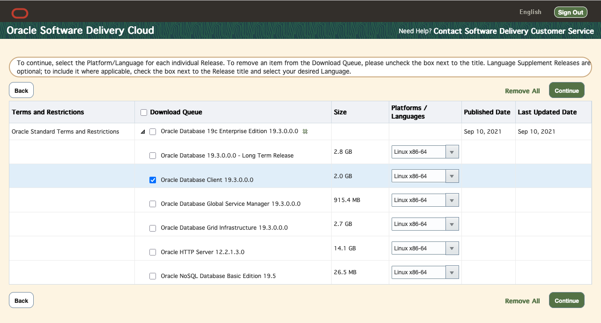
Task: Click the top Continue button
Action: click(x=567, y=90)
